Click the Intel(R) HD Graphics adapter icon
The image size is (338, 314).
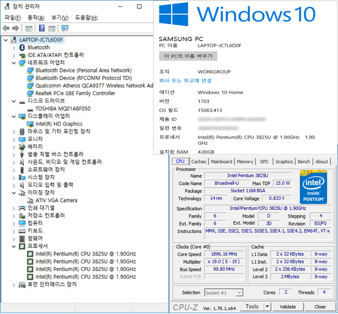(30, 124)
